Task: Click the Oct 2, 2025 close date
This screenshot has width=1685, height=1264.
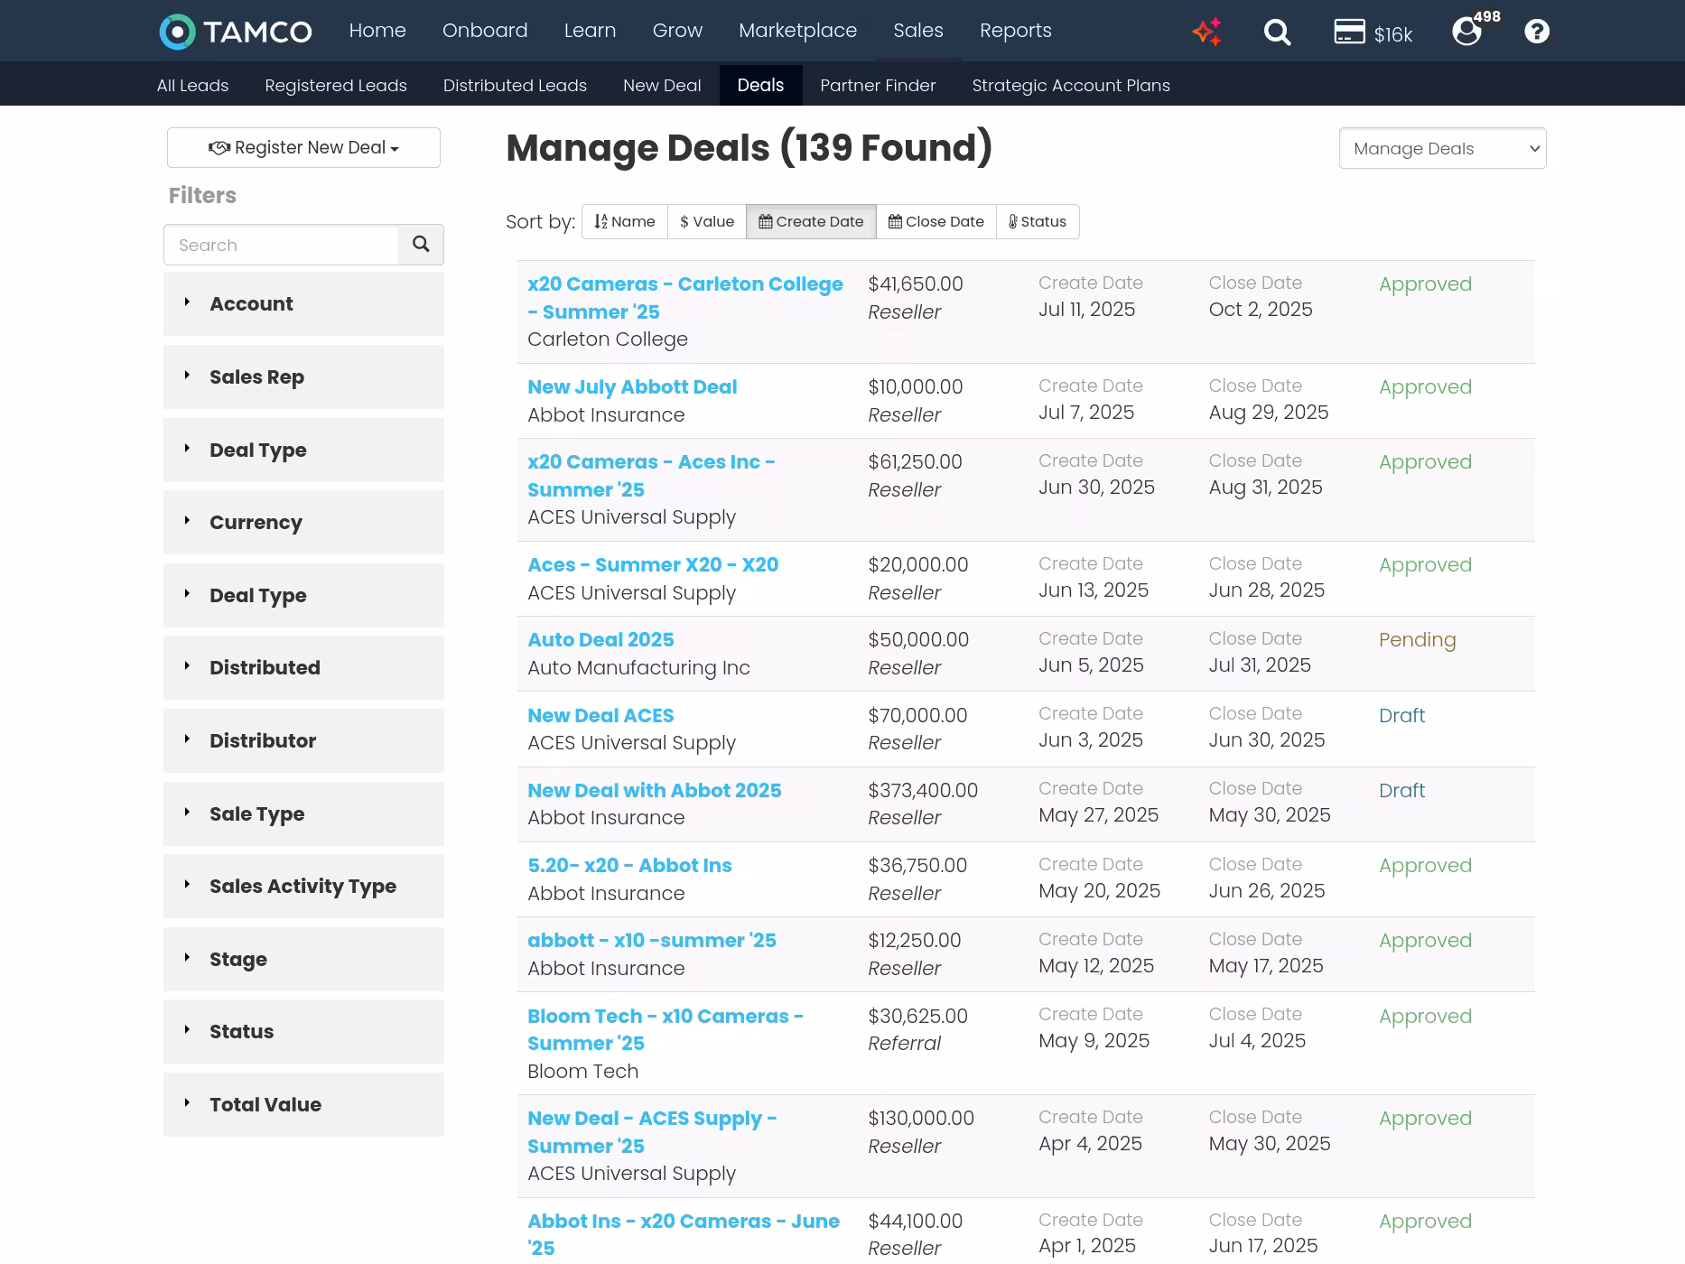Action: pos(1261,310)
